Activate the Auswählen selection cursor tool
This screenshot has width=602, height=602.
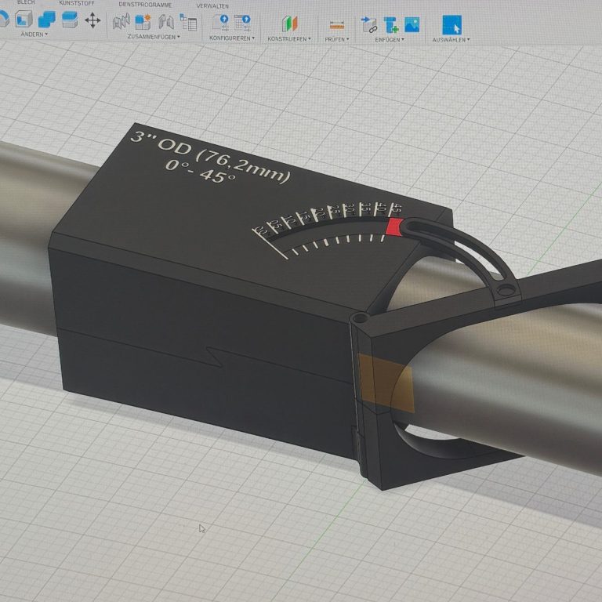tap(452, 25)
